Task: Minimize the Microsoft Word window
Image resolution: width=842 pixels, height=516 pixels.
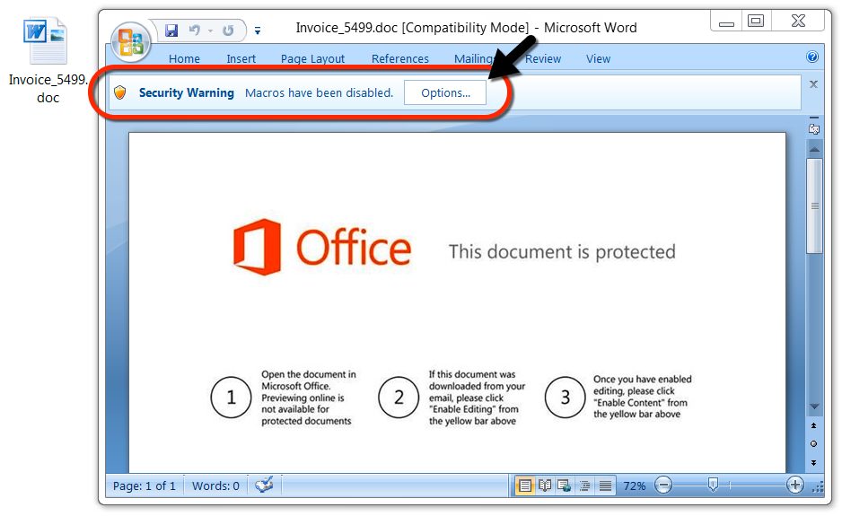Action: 726,22
